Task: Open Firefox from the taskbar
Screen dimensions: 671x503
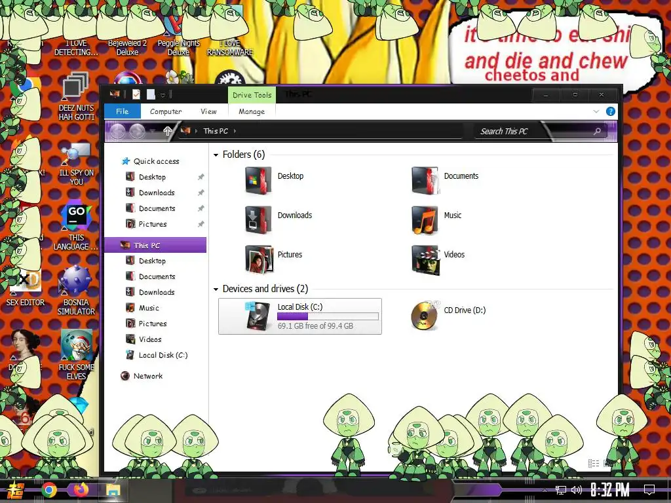Action: 81,489
